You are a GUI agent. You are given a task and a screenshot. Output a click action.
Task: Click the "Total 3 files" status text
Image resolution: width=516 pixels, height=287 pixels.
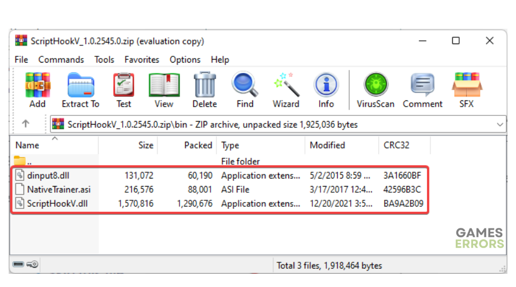[x=329, y=265]
